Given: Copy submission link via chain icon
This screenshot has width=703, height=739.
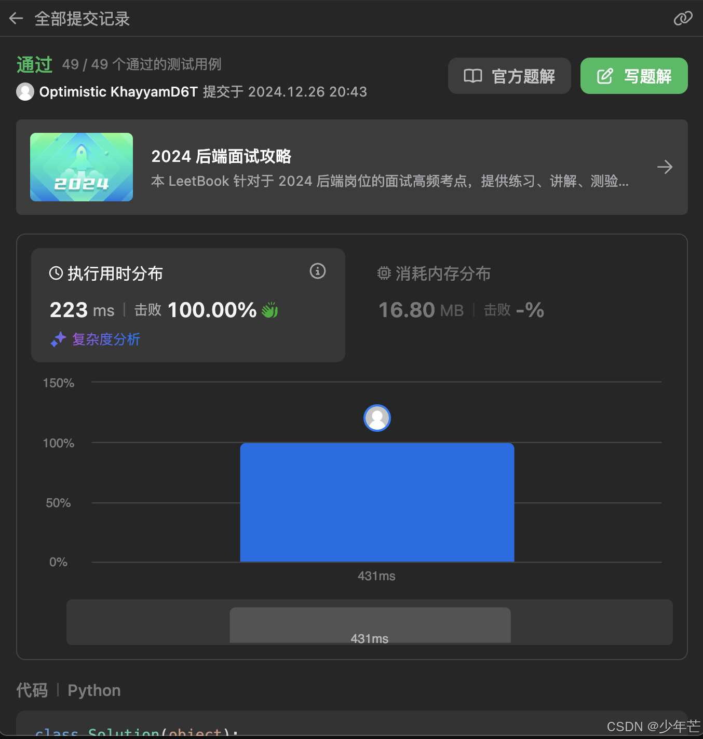Looking at the screenshot, I should 683,19.
